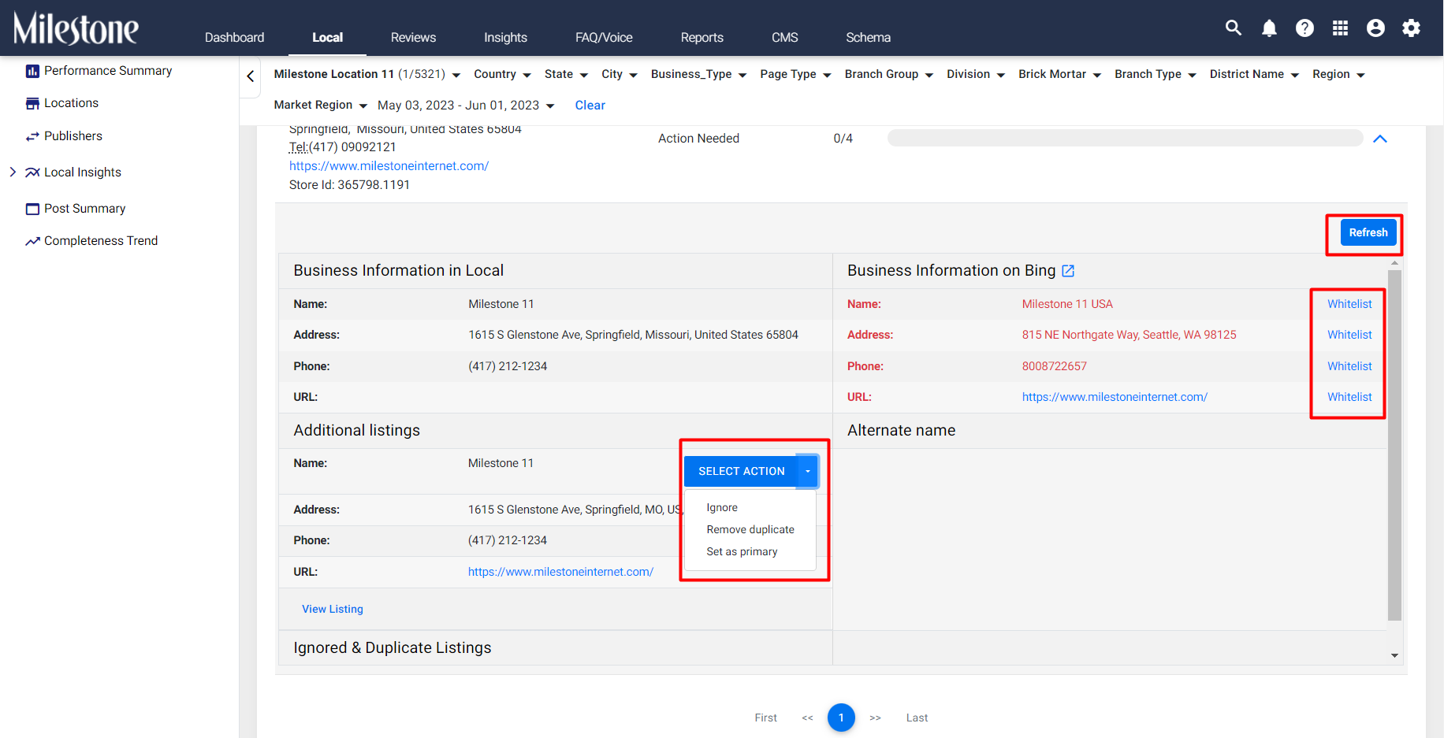The image size is (1444, 738).
Task: Open the District Name filter dropdown
Action: click(1254, 74)
